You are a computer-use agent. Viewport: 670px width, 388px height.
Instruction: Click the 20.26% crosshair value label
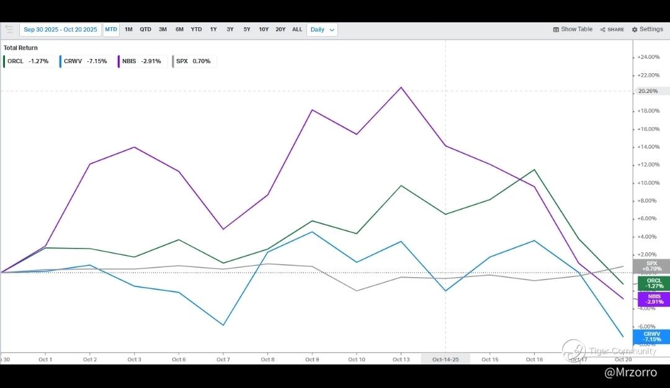(651, 91)
